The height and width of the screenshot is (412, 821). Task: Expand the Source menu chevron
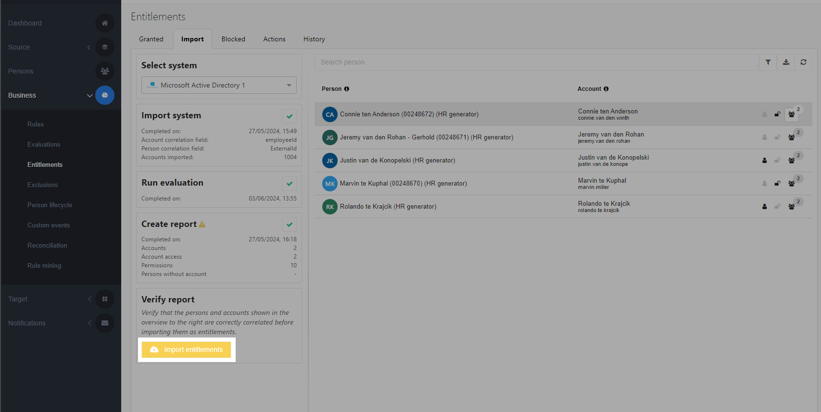pos(89,47)
